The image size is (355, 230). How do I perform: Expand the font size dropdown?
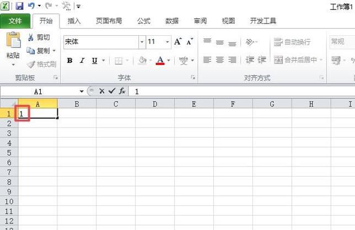[x=168, y=42]
